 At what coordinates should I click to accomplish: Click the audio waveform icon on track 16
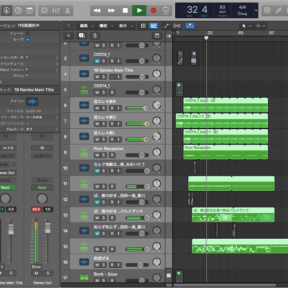tap(84, 262)
